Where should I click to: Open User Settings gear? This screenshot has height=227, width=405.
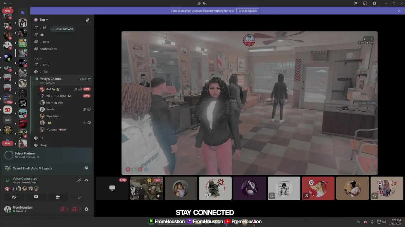click(x=86, y=209)
